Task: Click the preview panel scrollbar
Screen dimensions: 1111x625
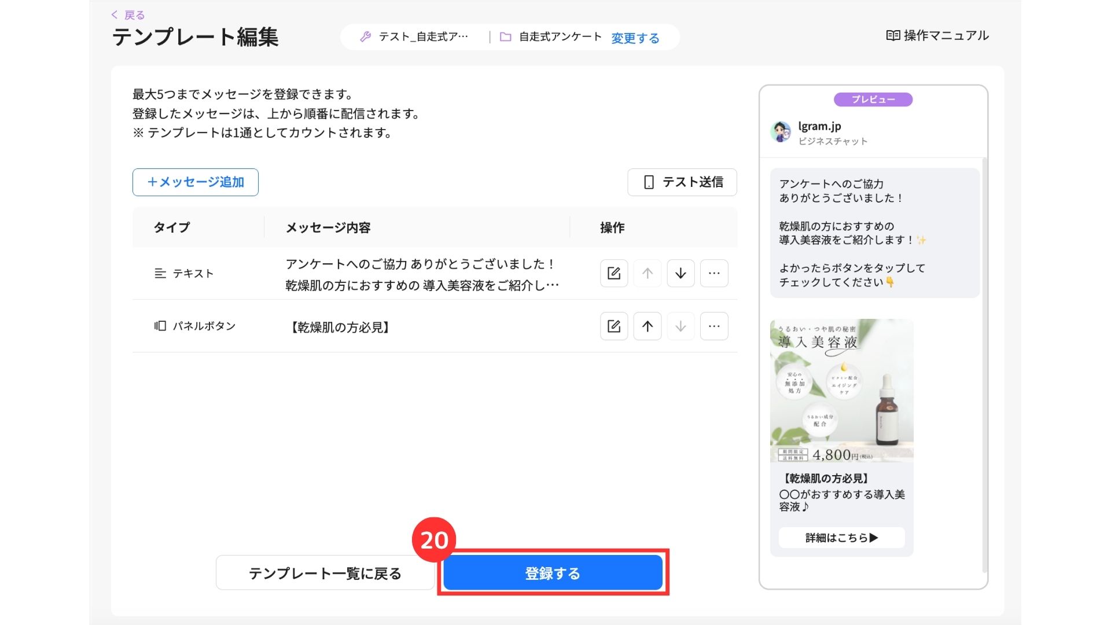Action: click(984, 365)
